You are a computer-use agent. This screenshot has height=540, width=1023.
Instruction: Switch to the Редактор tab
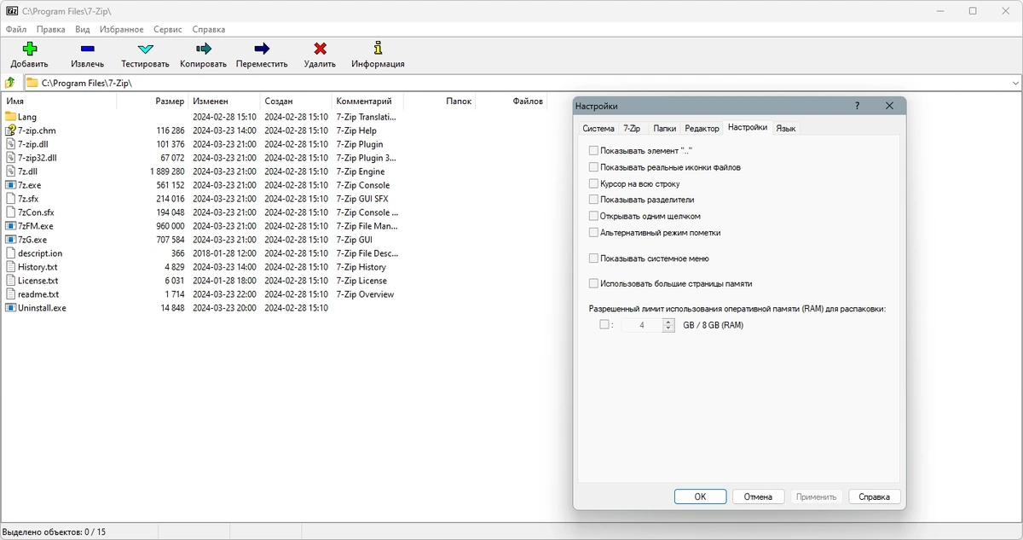click(x=702, y=129)
